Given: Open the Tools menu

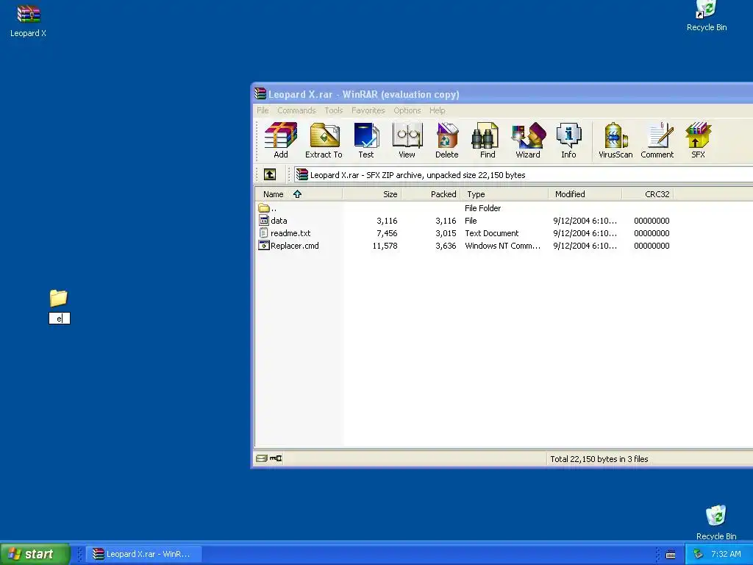Looking at the screenshot, I should 334,110.
